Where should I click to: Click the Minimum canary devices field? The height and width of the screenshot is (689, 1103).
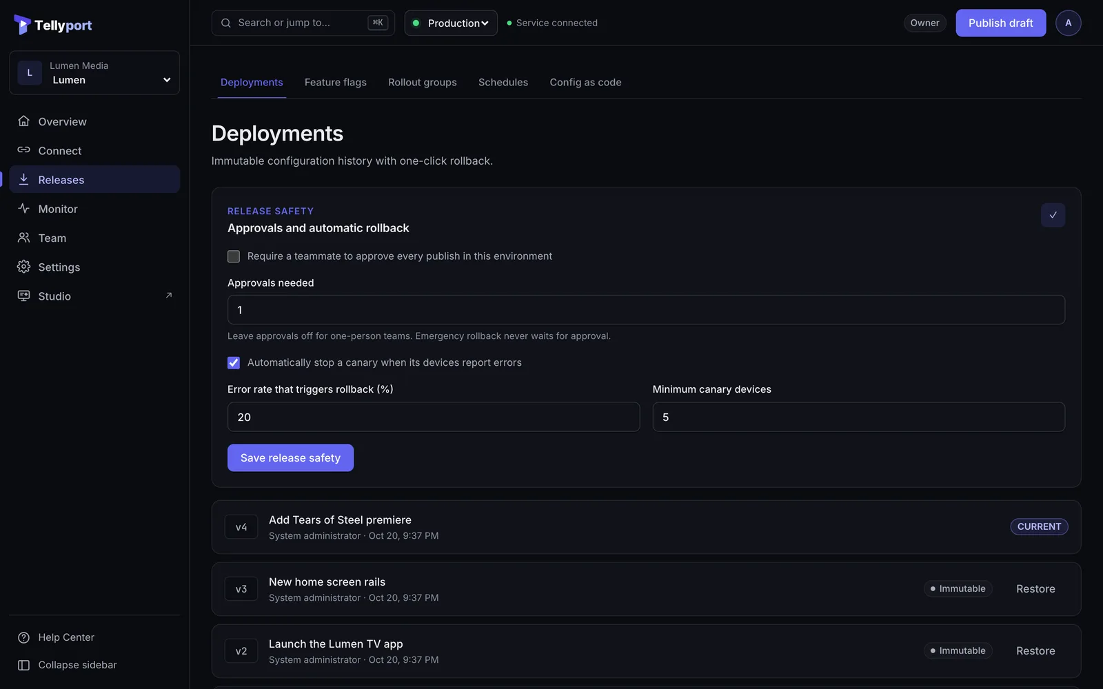coord(858,417)
